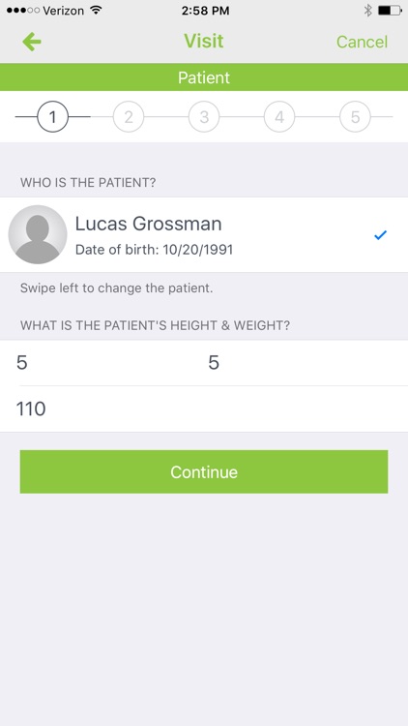Tap the Visit title in navigation bar

204,42
